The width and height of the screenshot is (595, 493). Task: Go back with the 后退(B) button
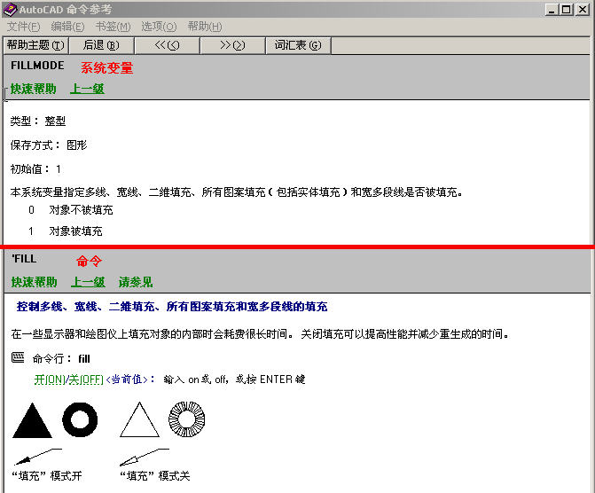(x=100, y=45)
